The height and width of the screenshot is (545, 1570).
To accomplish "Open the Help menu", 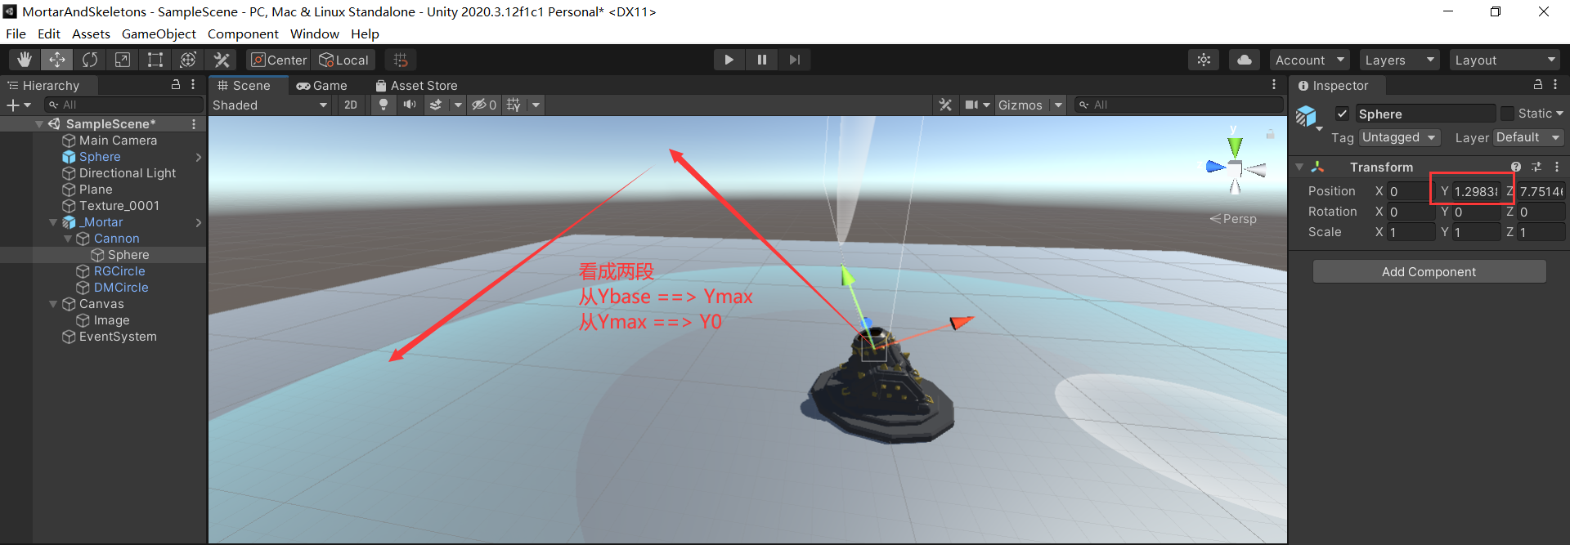I will [x=365, y=34].
